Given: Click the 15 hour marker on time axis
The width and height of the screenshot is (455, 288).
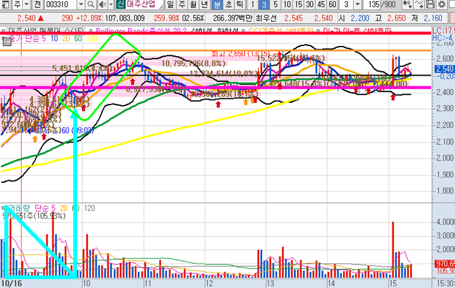Looking at the screenshot, I should [393, 283].
